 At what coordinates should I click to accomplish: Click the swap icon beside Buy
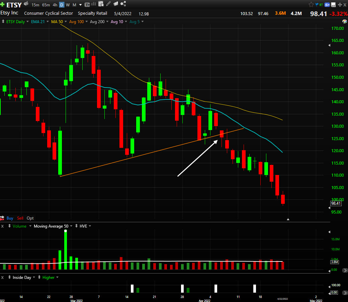2,218
